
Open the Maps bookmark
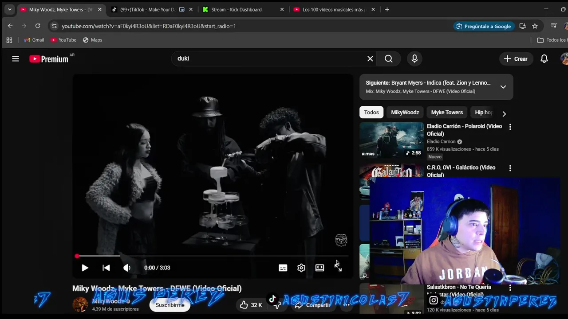(92, 40)
